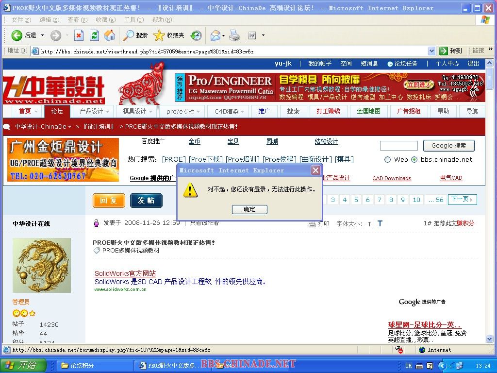Click CH language indicator in tray
Screen dimensions: 497x373
(409, 366)
